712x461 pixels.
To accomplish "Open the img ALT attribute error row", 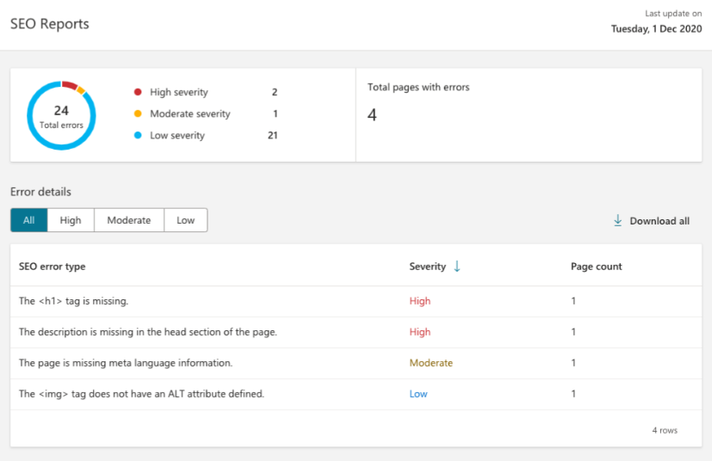I will click(141, 394).
